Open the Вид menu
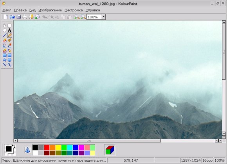Image resolution: width=227 pixels, height=164 pixels. 32,10
